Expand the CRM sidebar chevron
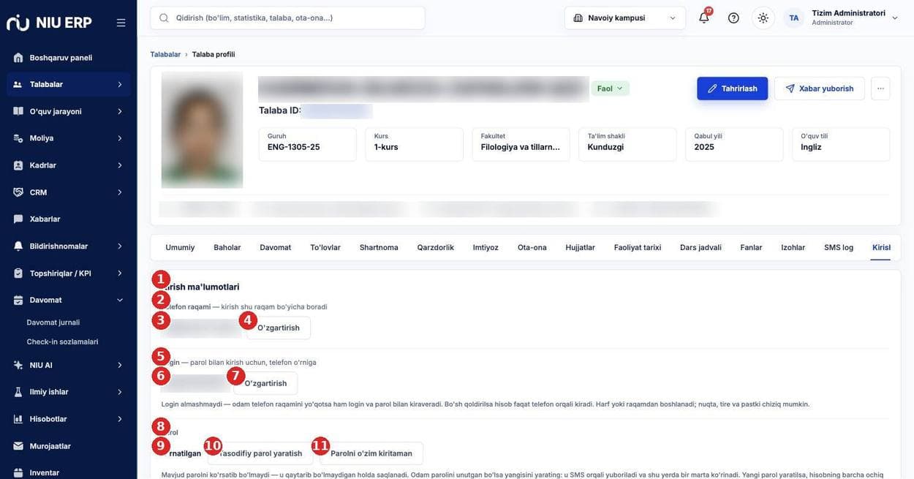Image resolution: width=914 pixels, height=479 pixels. (120, 192)
